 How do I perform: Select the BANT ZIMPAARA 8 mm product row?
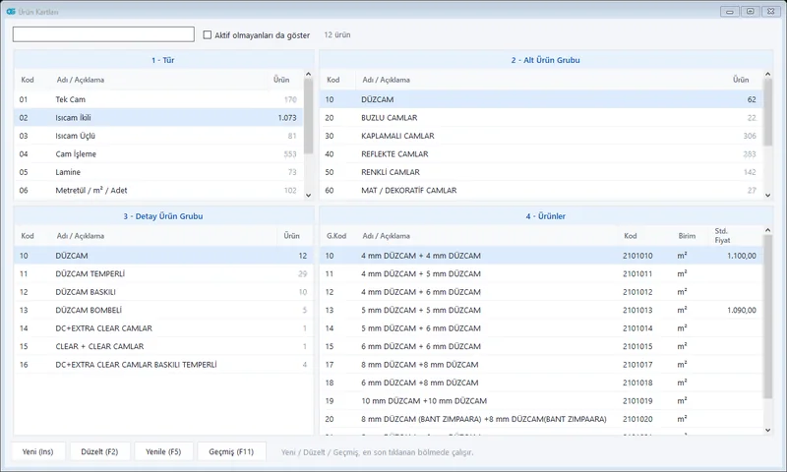(x=541, y=419)
